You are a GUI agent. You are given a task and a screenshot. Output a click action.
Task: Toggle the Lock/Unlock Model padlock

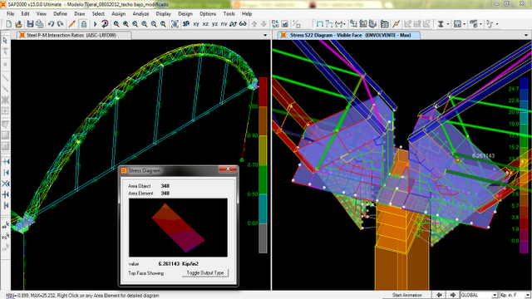pyautogui.click(x=83, y=24)
